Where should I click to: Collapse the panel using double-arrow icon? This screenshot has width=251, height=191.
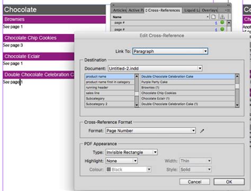pyautogui.click(x=228, y=5)
